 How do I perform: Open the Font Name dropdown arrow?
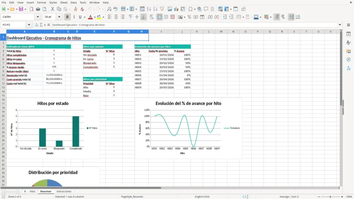(x=38, y=17)
